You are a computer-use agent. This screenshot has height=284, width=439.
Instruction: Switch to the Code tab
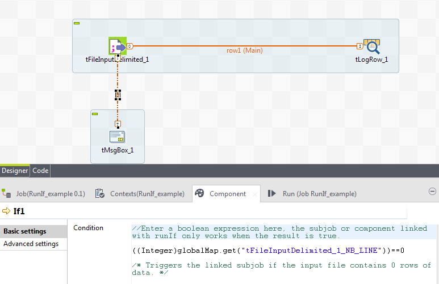tap(40, 171)
